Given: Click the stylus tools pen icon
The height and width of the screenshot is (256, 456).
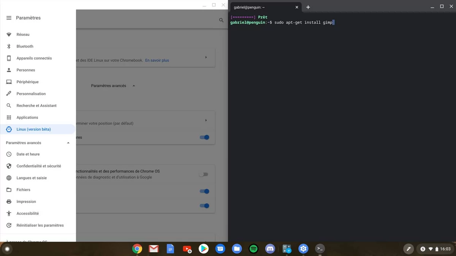Looking at the screenshot, I should point(409,249).
